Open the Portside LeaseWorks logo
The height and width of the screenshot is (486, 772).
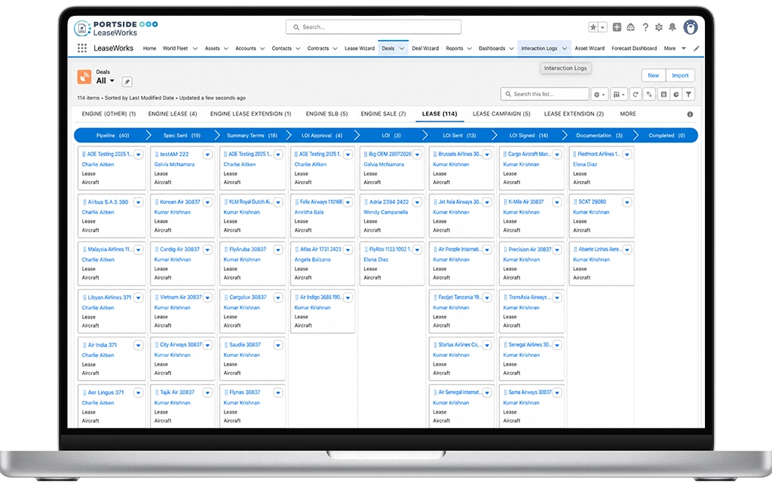pos(115,28)
